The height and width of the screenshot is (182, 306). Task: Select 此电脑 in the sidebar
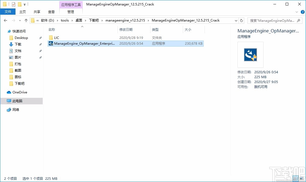tap(17, 101)
